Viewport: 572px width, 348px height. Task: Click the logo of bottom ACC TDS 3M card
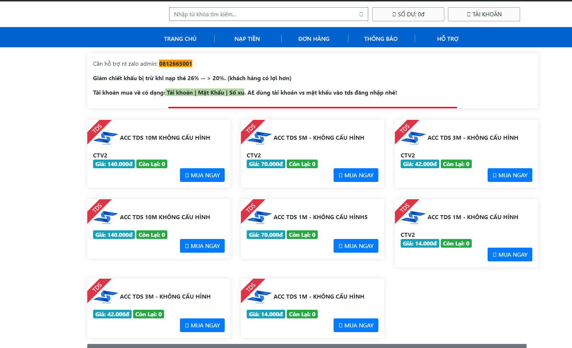pos(106,297)
